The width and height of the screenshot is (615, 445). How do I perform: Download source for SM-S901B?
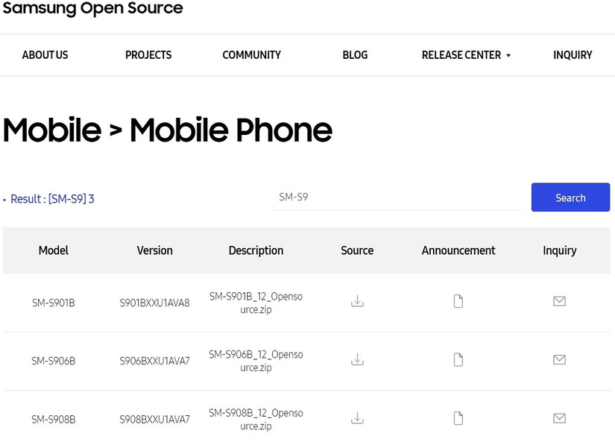point(357,301)
